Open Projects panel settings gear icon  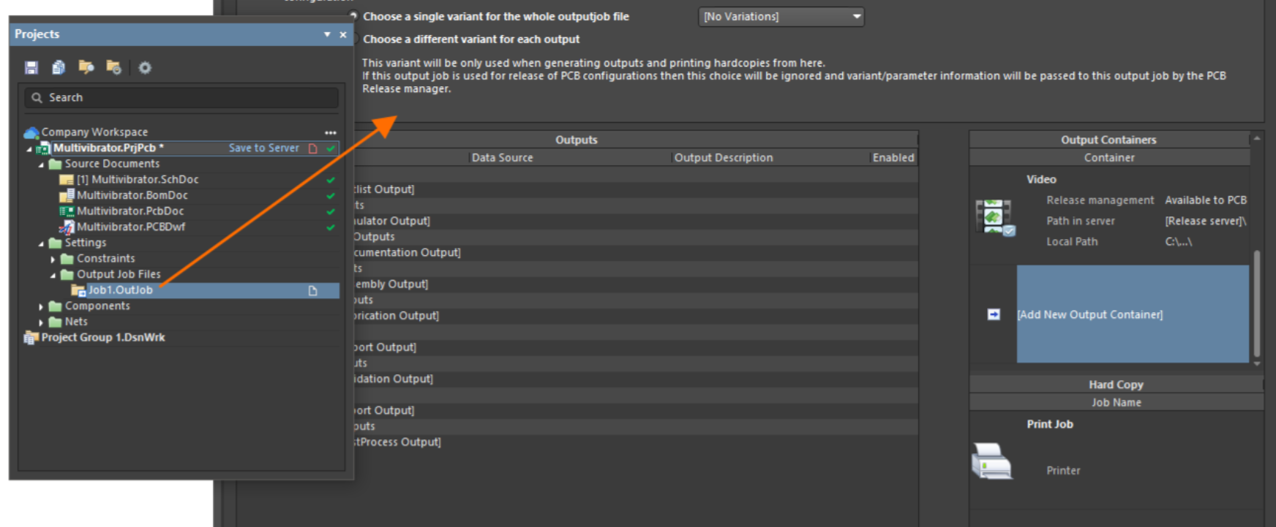(x=145, y=68)
